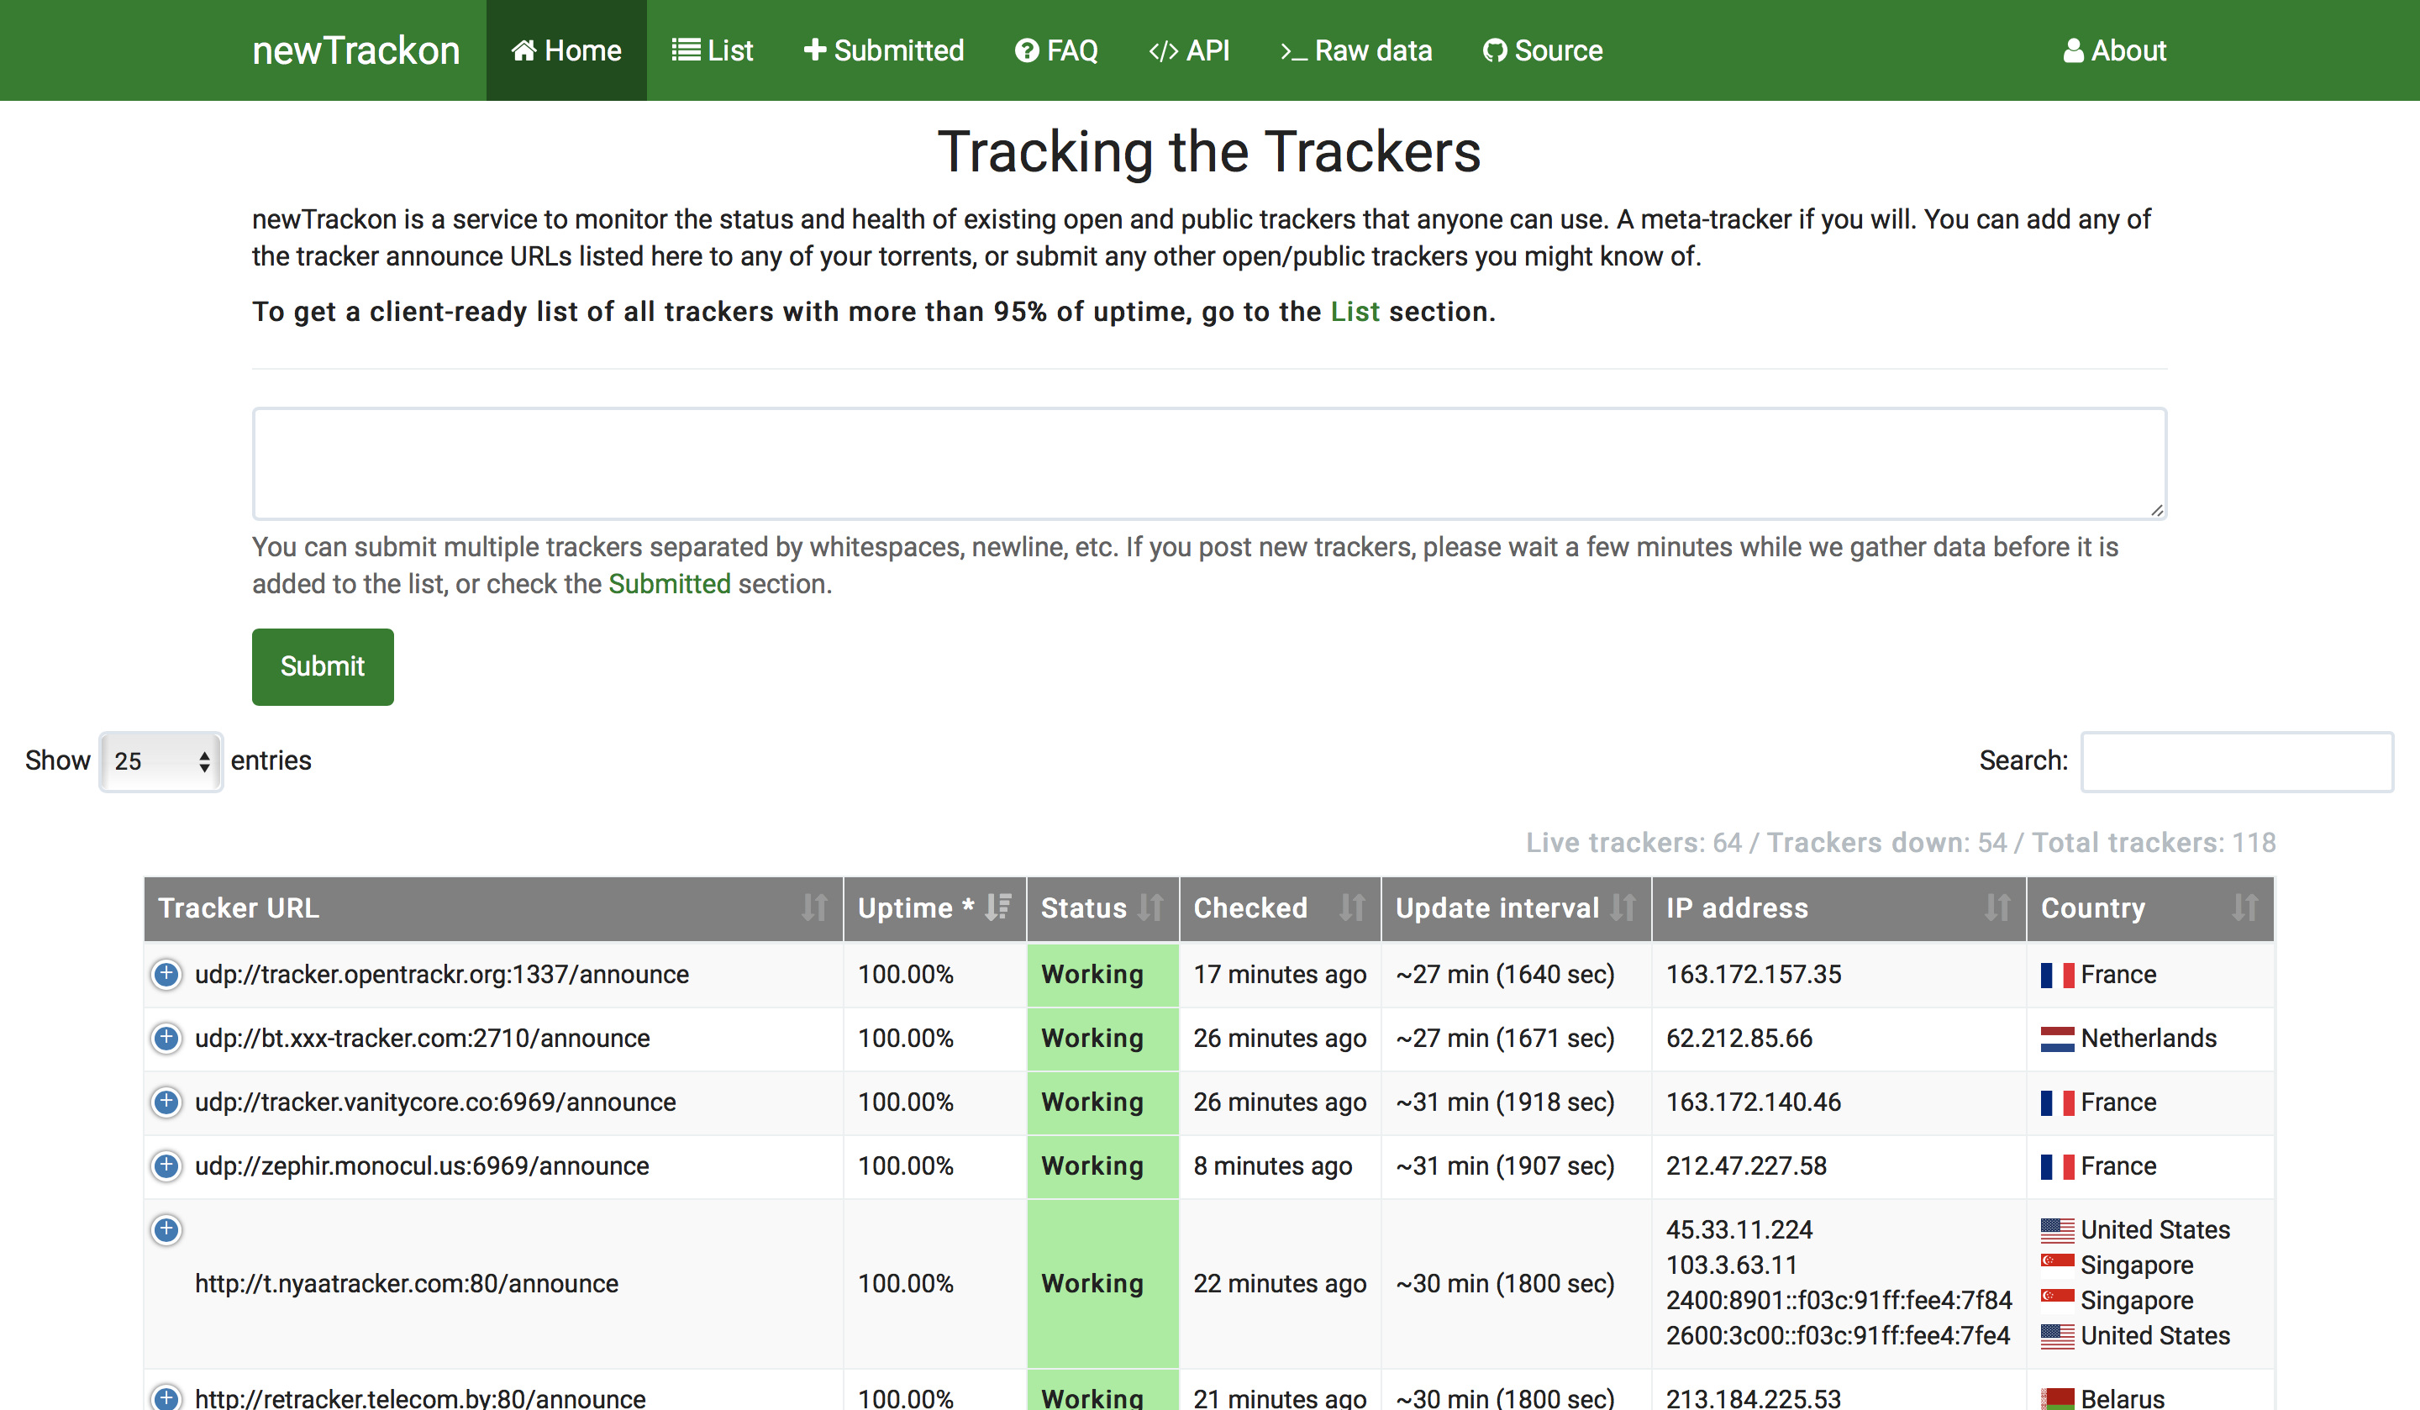
Task: Open the List page
Action: pyautogui.click(x=713, y=50)
